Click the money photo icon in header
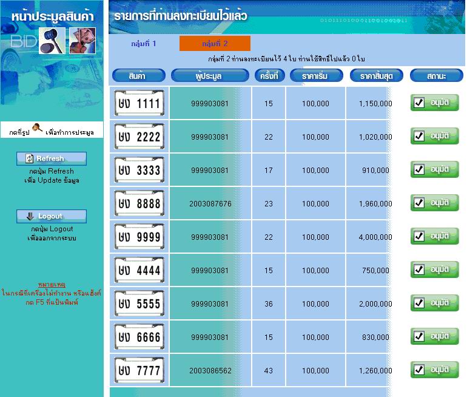 point(82,41)
